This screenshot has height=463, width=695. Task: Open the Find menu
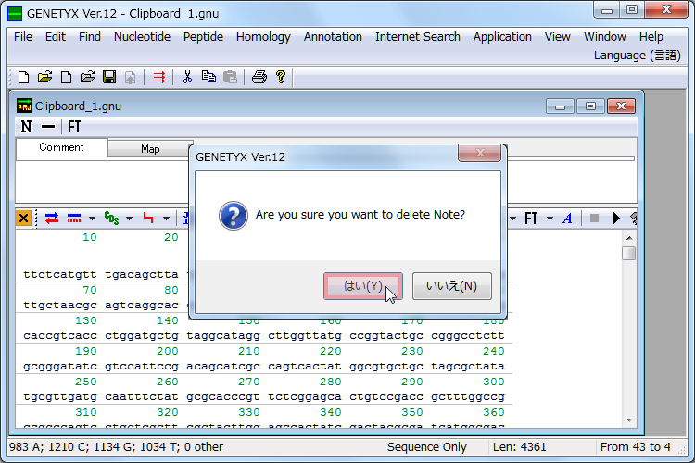pyautogui.click(x=90, y=37)
